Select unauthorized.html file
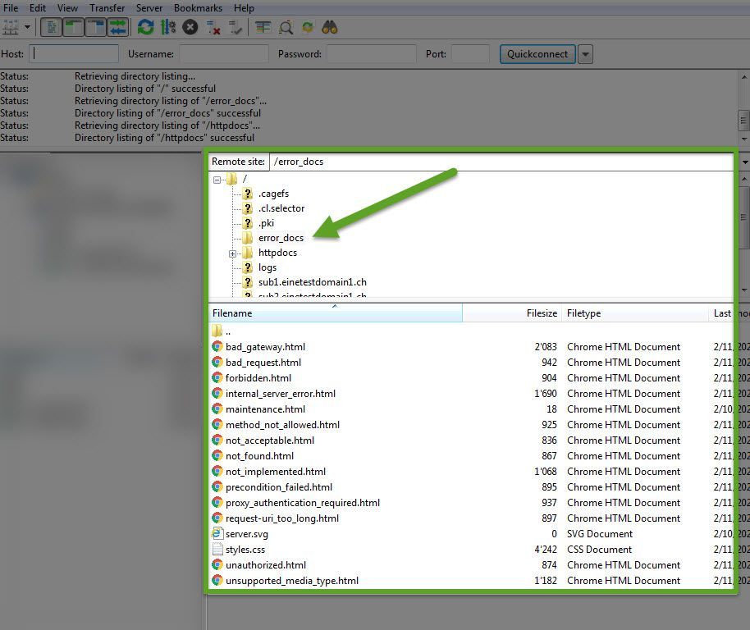Screen dimensions: 750x630 coord(266,565)
